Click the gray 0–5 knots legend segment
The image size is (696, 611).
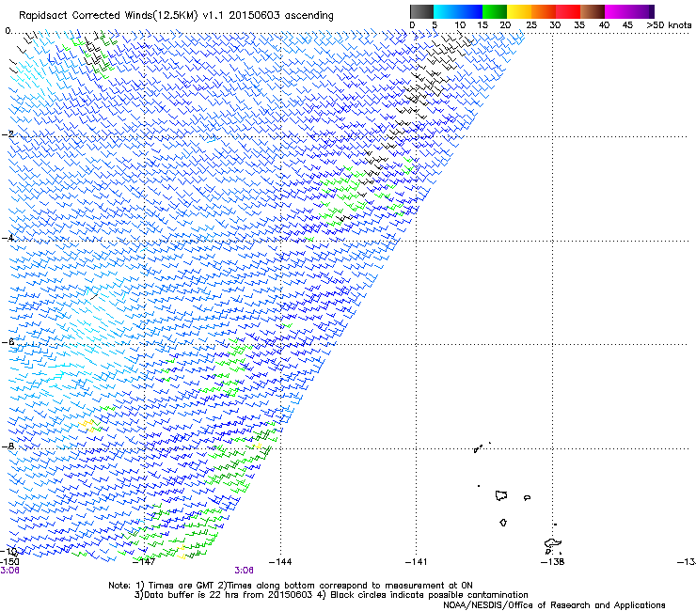(x=421, y=11)
